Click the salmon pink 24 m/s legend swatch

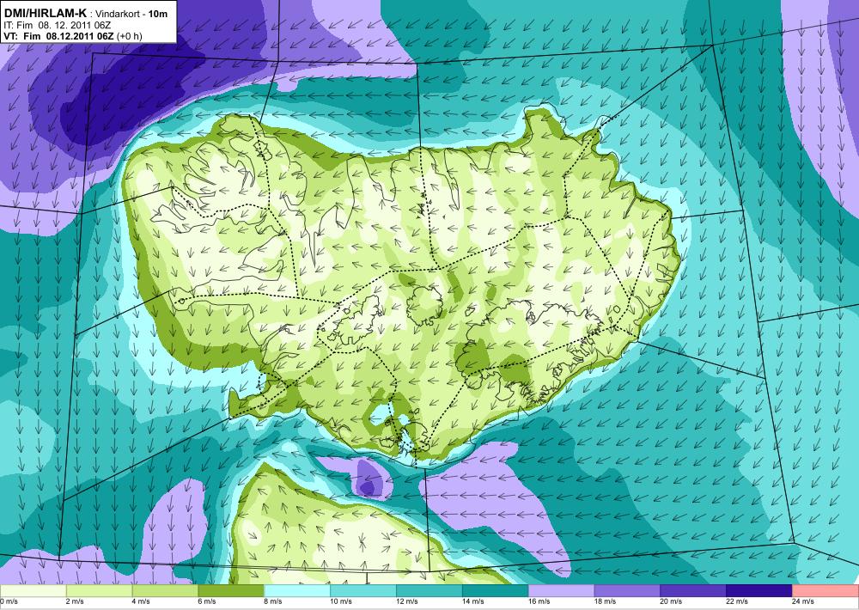pyautogui.click(x=825, y=591)
